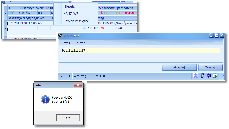Click the Zamknij button
Screen dimensions: 229x129
tap(211, 67)
